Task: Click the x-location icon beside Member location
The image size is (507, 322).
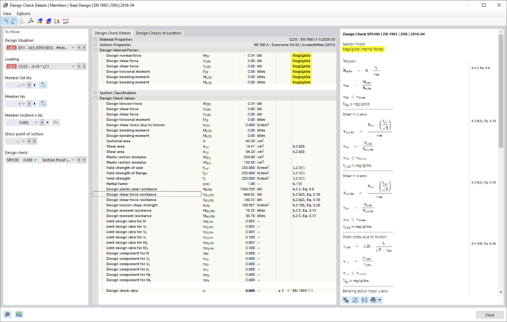Action: tap(55, 122)
